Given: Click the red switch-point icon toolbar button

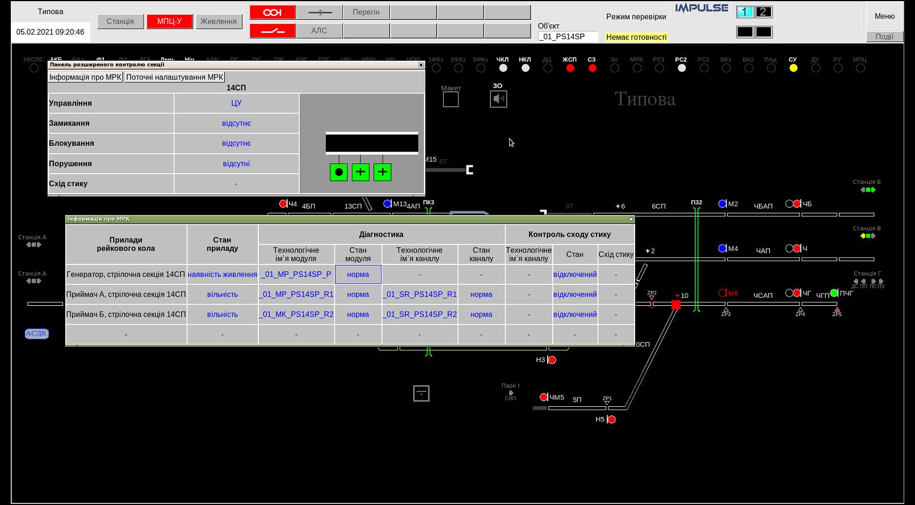Looking at the screenshot, I should coord(272,31).
